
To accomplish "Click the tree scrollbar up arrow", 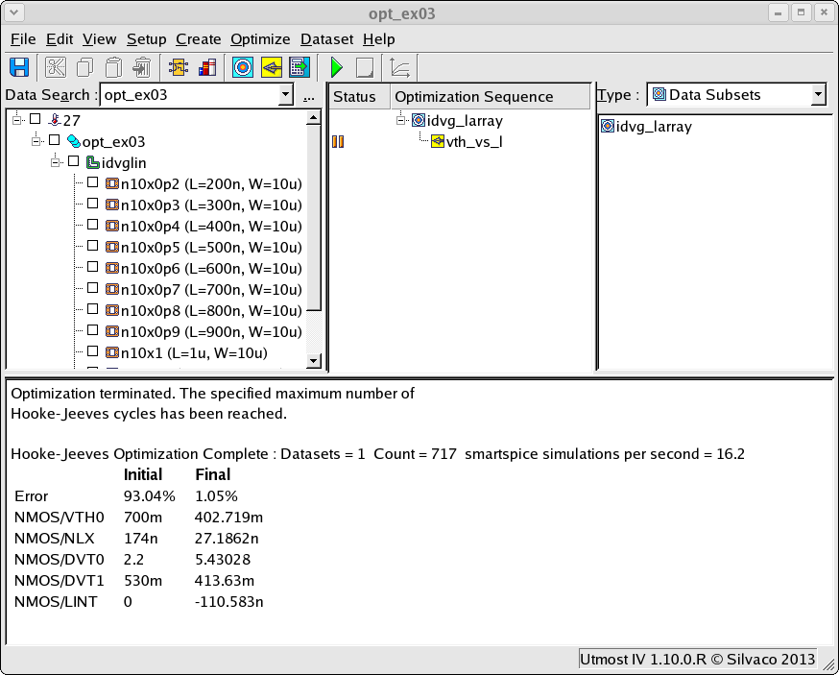I will coord(314,118).
